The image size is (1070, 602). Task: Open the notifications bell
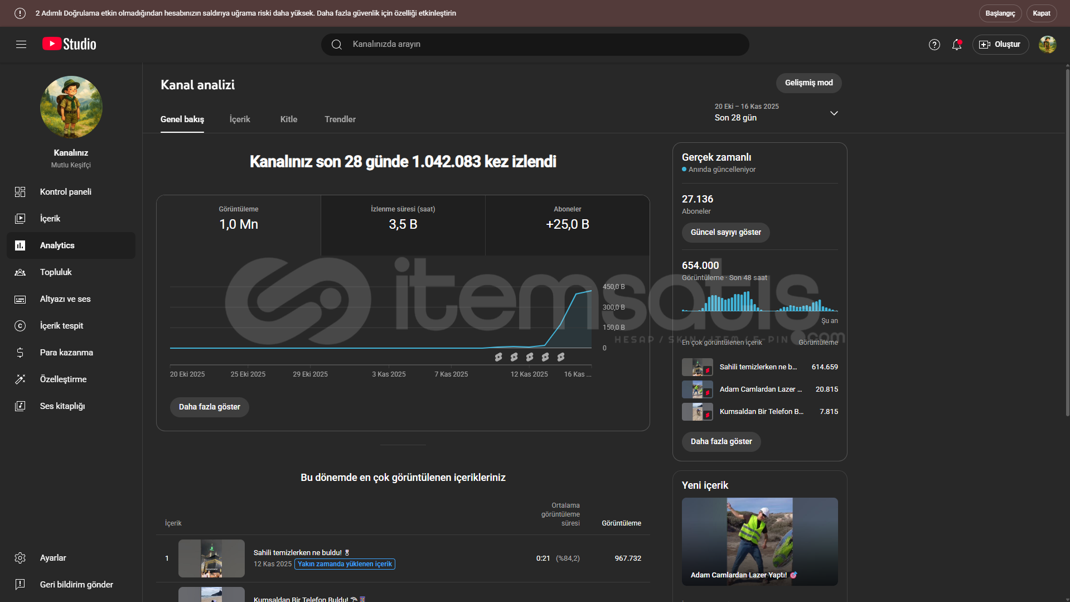[x=957, y=45]
